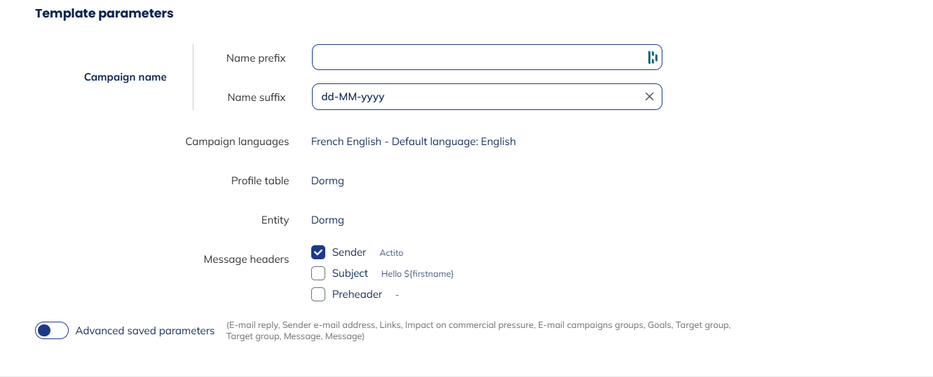This screenshot has height=377, width=933.
Task: Click the Preheader label text
Action: point(357,294)
